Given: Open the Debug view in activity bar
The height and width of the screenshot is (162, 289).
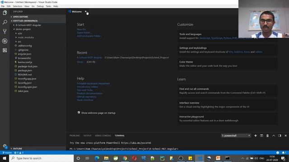Looking at the screenshot, I should click(x=5, y=41).
